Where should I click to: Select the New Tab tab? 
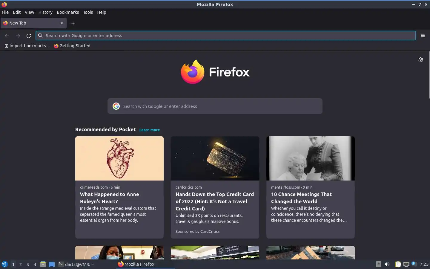pos(33,23)
